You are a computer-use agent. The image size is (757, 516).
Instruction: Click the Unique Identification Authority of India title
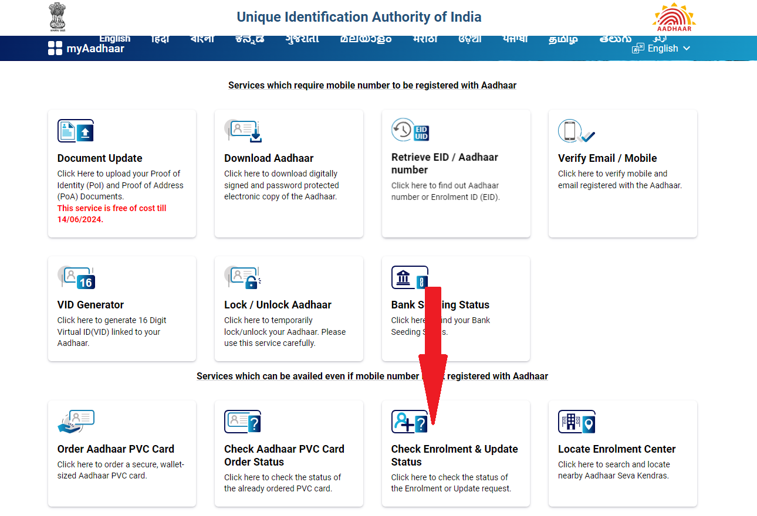(x=359, y=17)
